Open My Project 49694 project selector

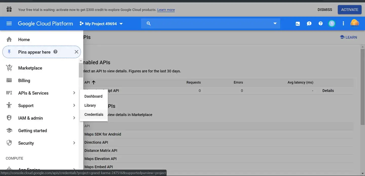click(x=101, y=24)
